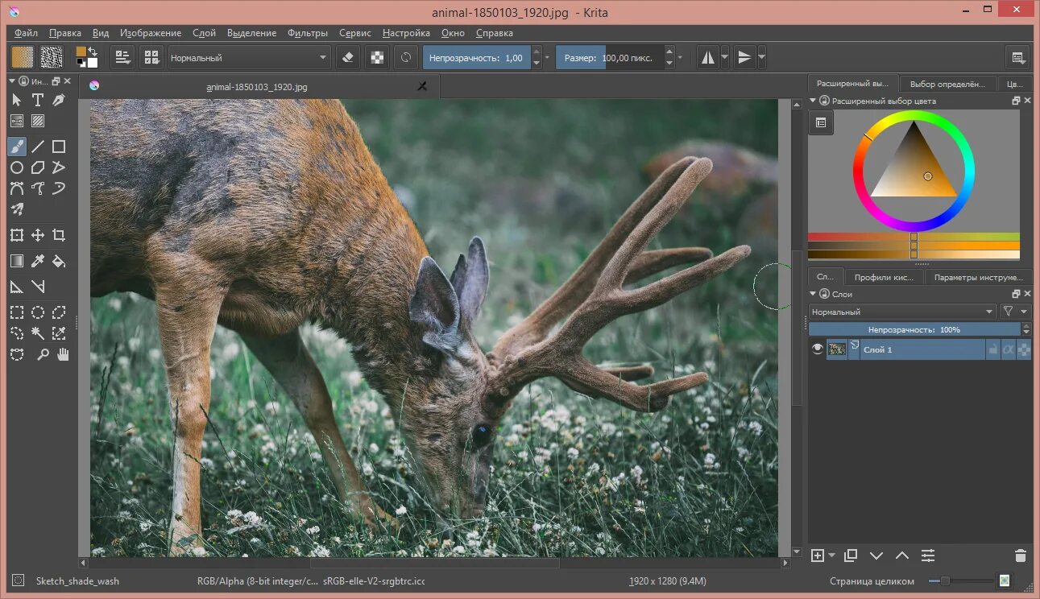The image size is (1040, 599).
Task: Switch to Параметры инструмента tab
Action: [x=978, y=278]
